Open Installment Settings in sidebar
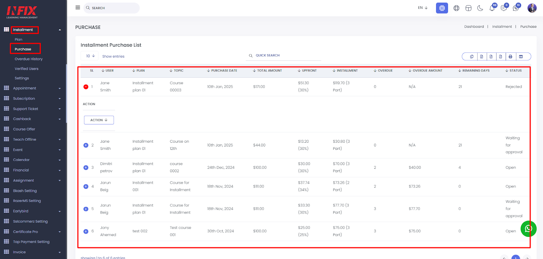This screenshot has height=259, width=543. pos(22,78)
